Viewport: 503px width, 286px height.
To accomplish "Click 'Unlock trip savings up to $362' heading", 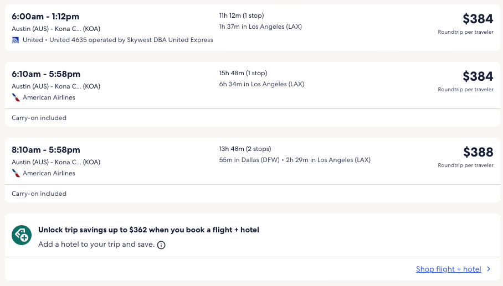I will pyautogui.click(x=148, y=230).
